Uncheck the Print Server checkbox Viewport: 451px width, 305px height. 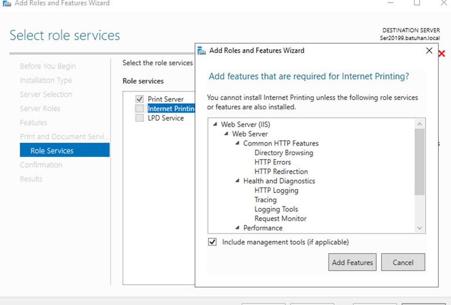click(139, 99)
